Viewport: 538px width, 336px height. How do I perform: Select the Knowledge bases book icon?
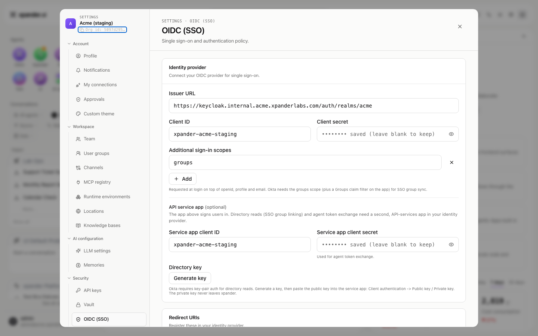coord(78,225)
